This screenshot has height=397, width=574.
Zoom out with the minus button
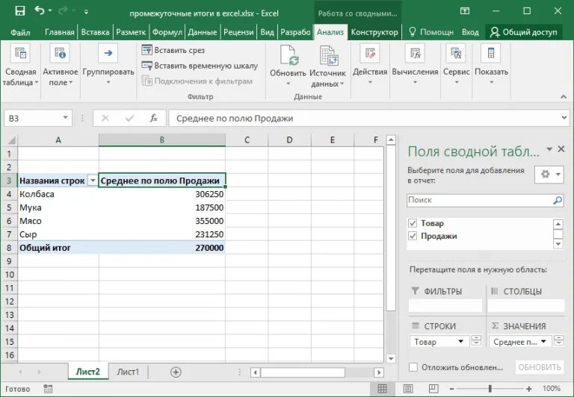pyautogui.click(x=451, y=389)
